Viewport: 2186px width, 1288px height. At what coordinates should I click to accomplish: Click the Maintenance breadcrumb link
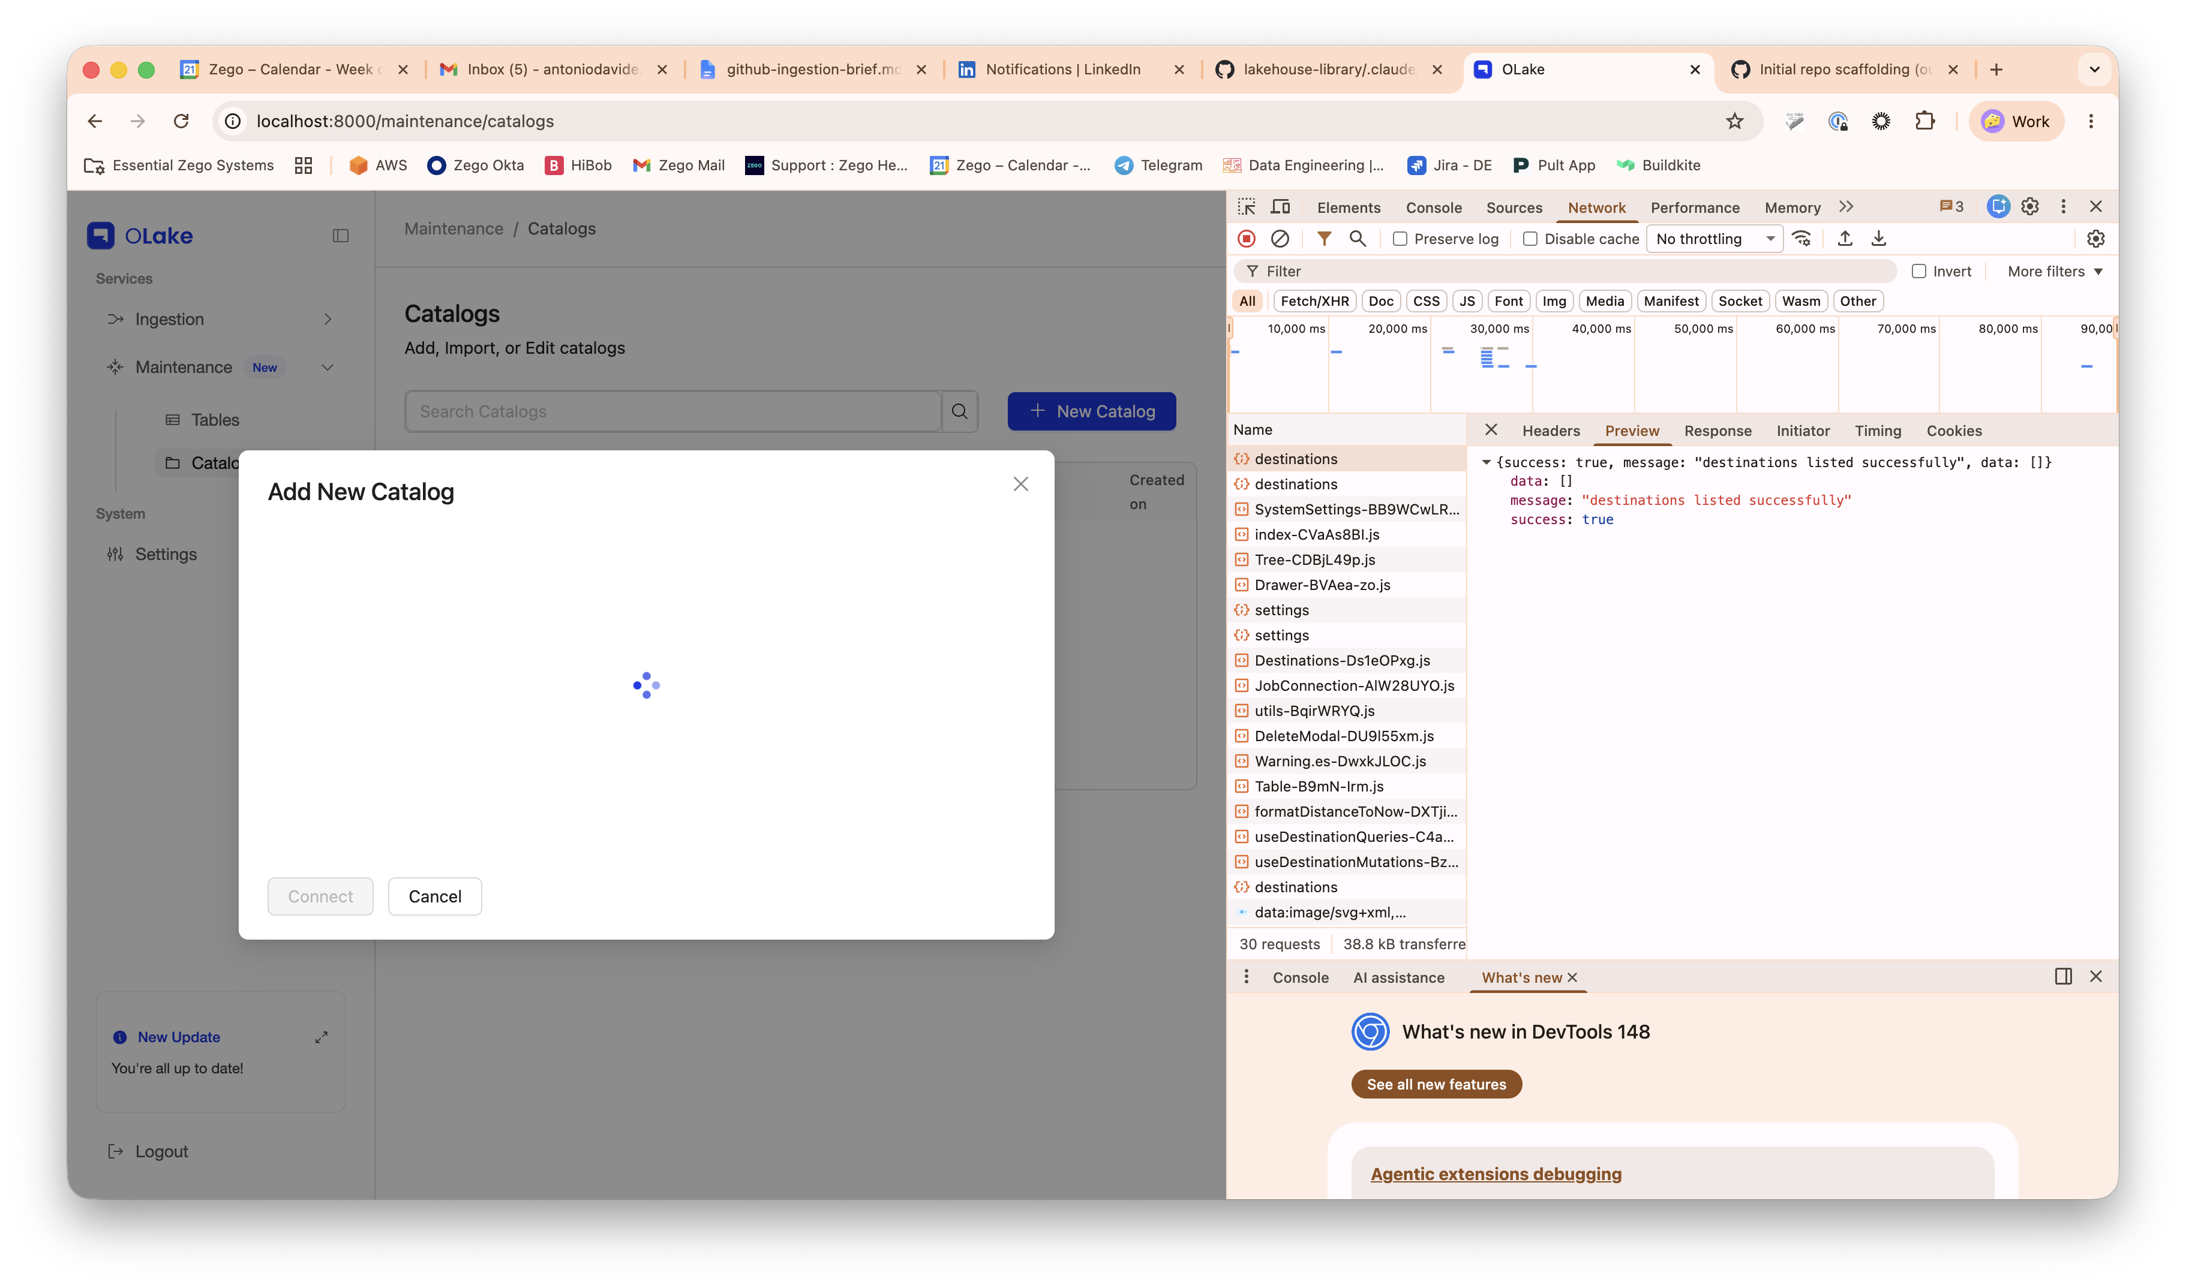(453, 228)
